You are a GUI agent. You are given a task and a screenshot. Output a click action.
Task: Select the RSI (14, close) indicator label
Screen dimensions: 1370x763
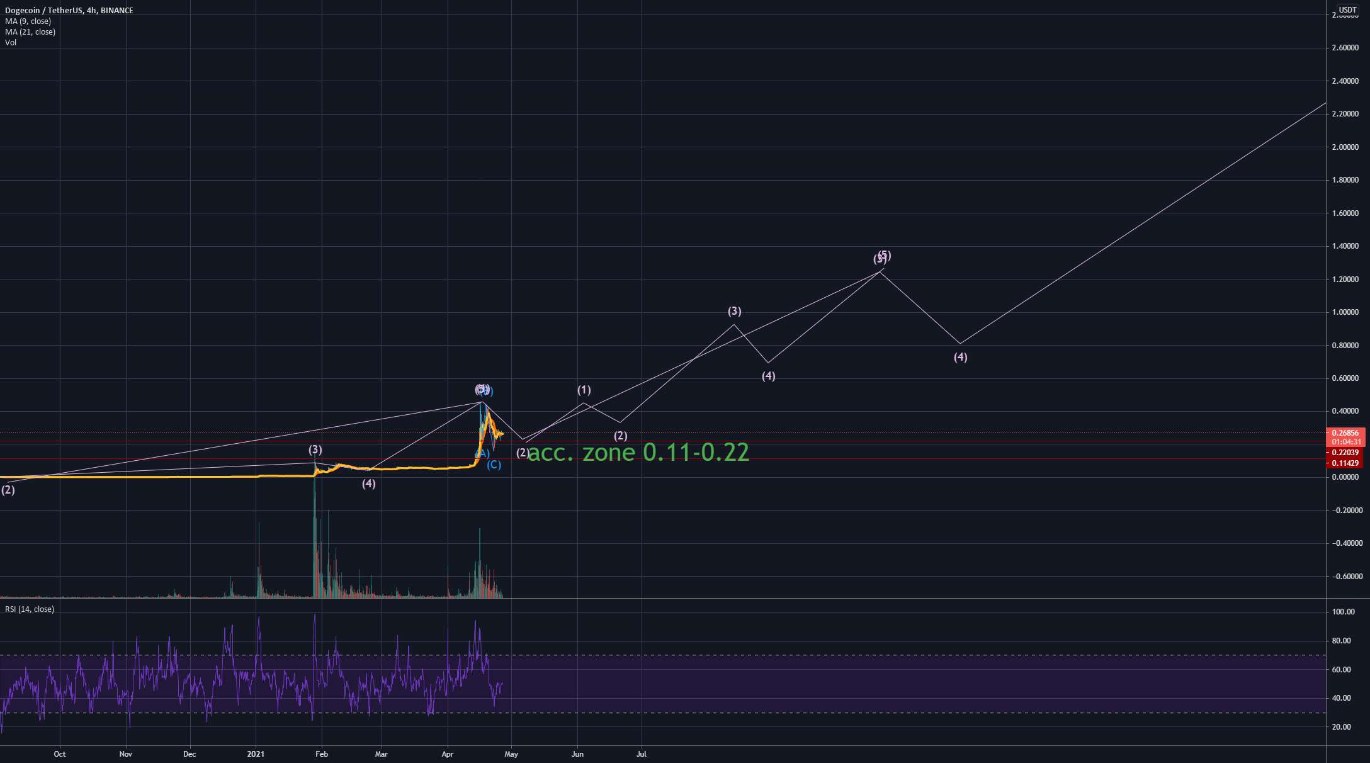pos(30,609)
